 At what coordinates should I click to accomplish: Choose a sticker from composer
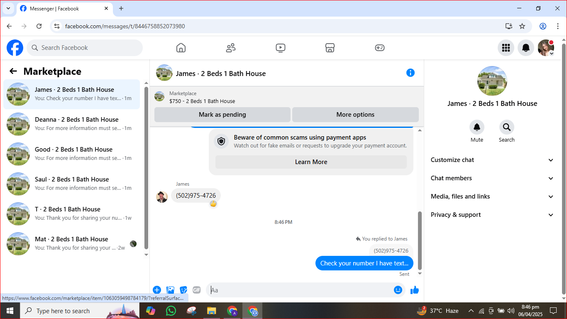pyautogui.click(x=183, y=290)
